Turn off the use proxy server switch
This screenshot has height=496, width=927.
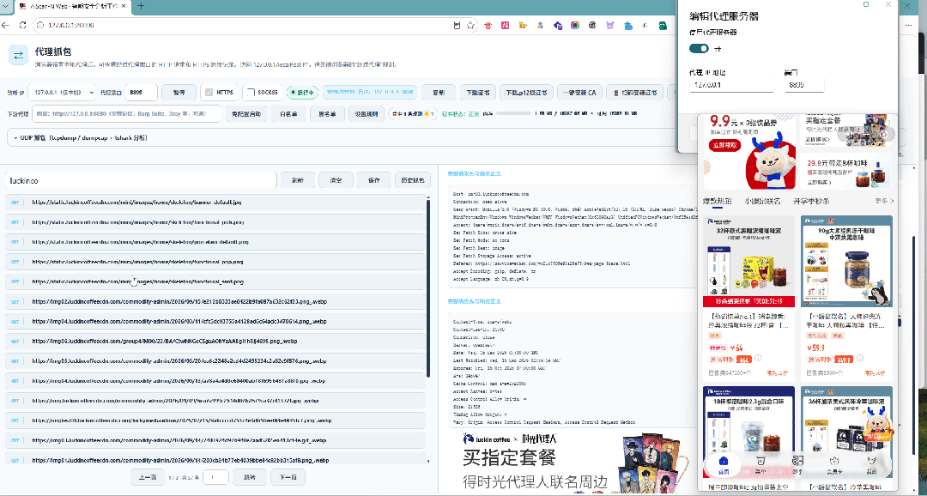[x=699, y=48]
